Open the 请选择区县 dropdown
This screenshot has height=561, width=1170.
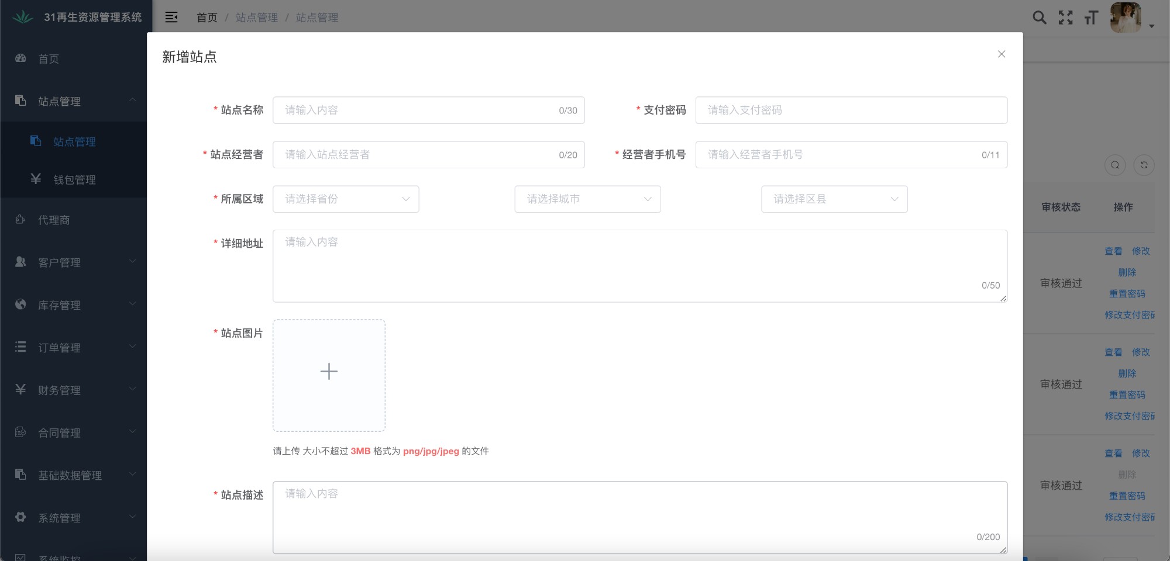(x=834, y=199)
